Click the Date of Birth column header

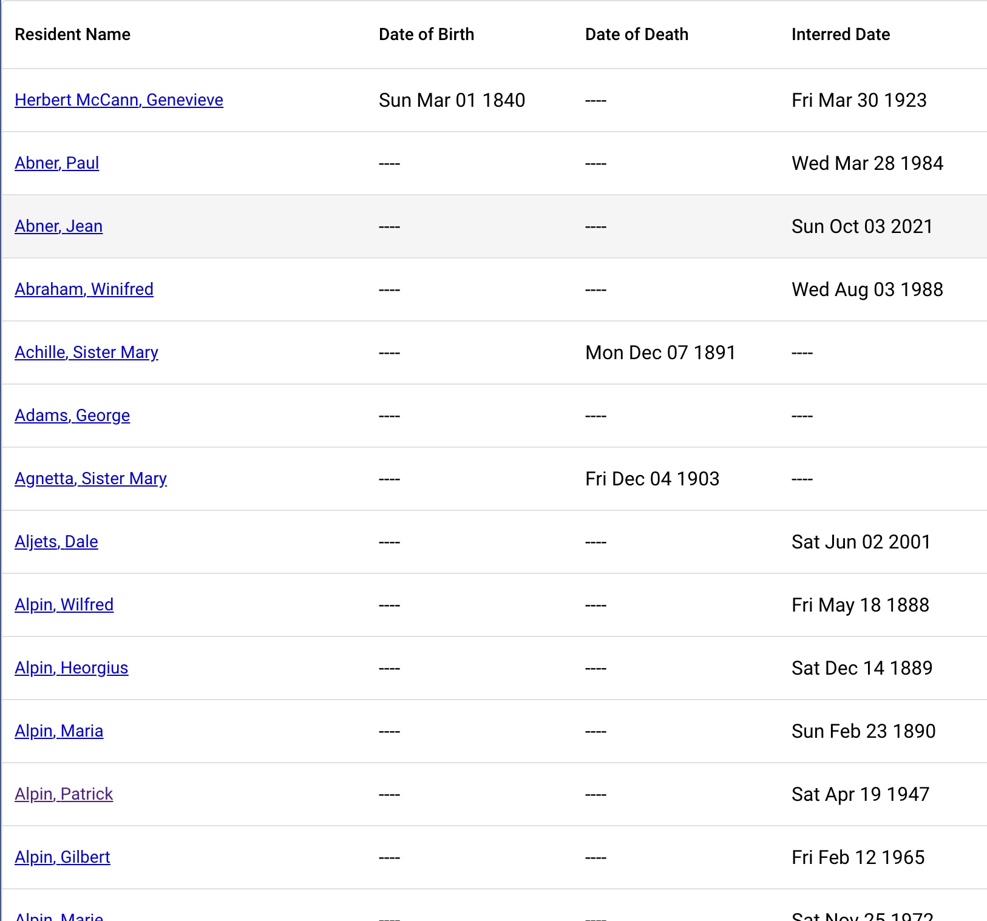(x=426, y=35)
